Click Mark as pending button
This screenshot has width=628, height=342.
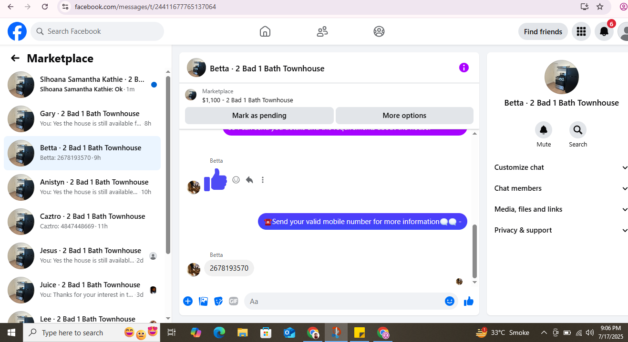(x=259, y=116)
